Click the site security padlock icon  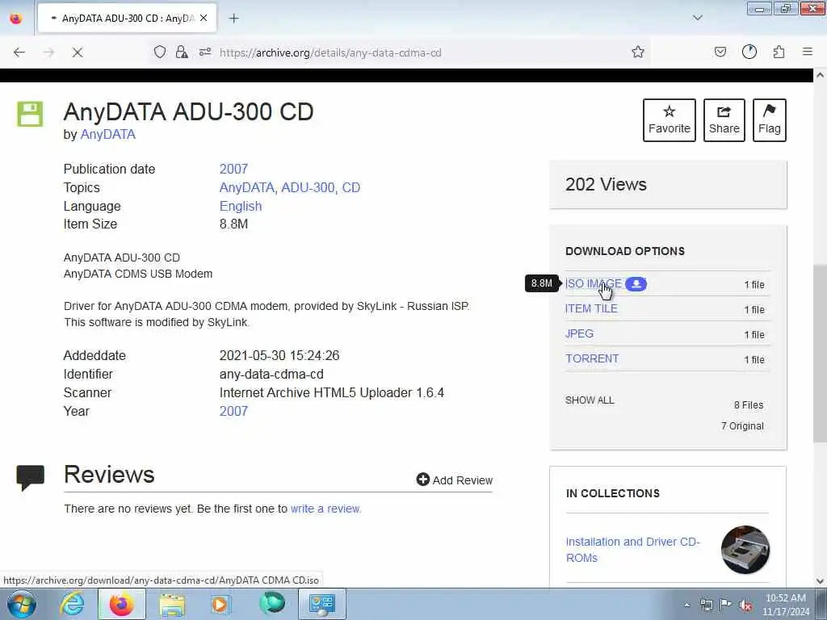click(182, 52)
